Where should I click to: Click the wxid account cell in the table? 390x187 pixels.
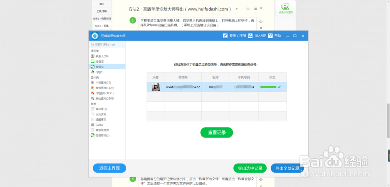click(x=183, y=87)
